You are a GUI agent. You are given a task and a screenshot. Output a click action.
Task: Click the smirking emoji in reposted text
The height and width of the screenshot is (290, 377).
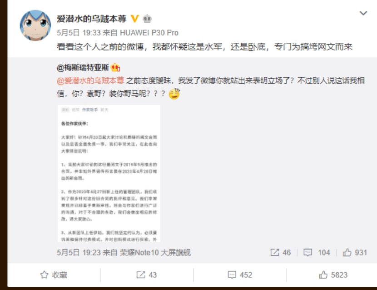pos(174,94)
